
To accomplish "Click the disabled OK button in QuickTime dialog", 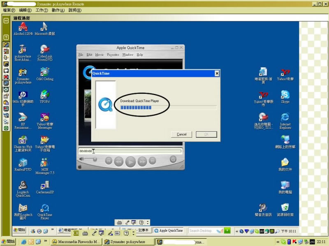I will [x=206, y=134].
